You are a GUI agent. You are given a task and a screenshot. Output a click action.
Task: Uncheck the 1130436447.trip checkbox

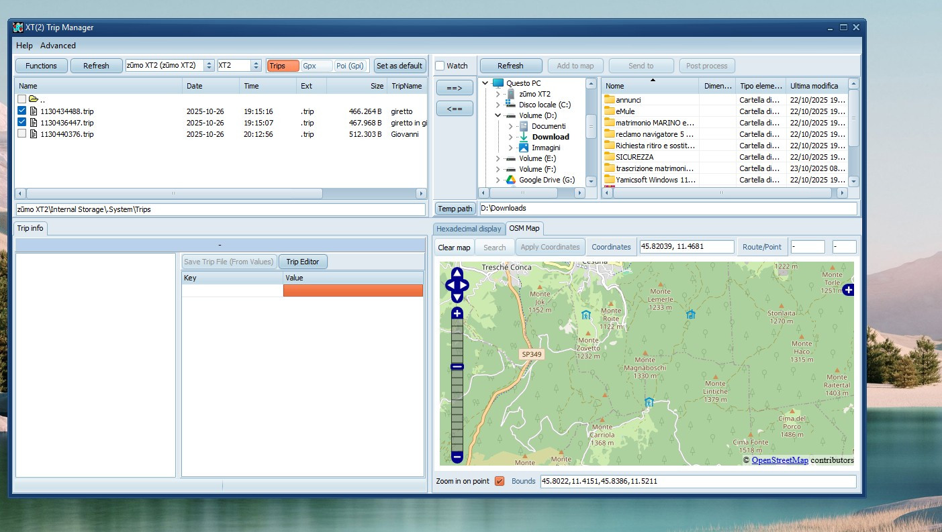pos(22,122)
